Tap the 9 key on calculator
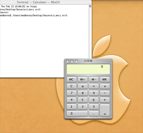143x133 pixels. coord(94,93)
